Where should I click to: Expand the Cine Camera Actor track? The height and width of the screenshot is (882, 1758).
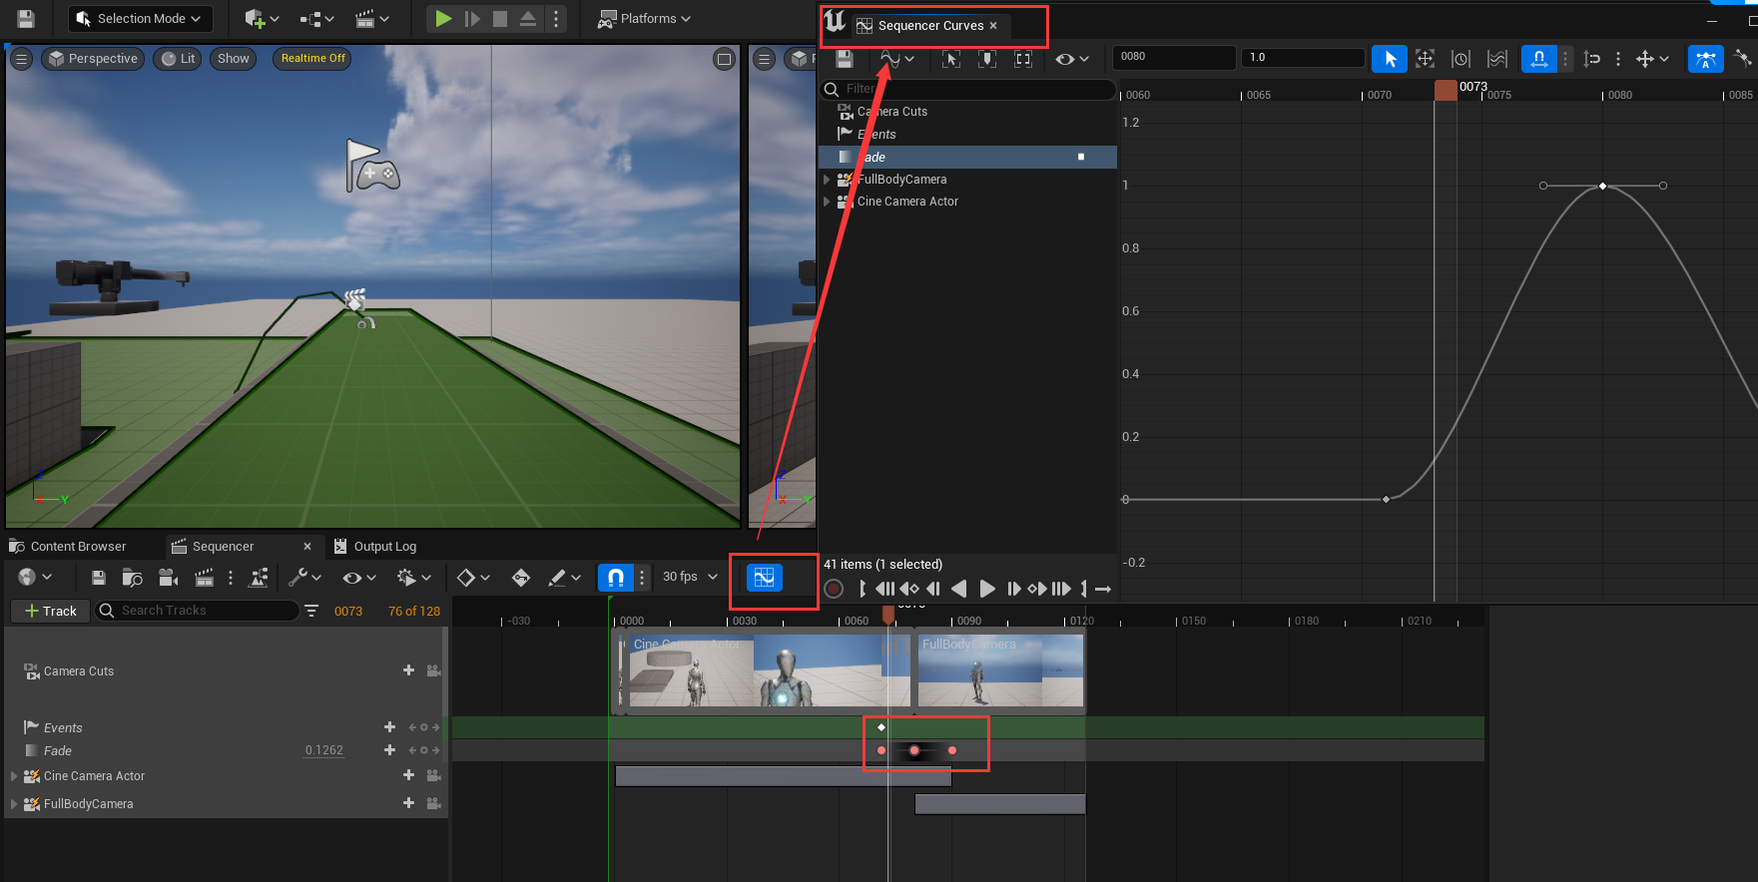[14, 776]
